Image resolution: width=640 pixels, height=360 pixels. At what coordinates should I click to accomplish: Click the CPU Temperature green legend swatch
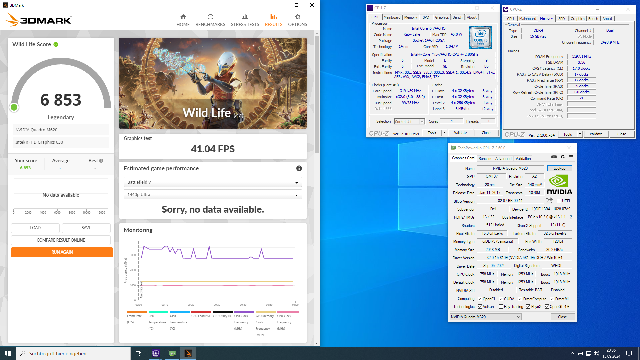[158, 312]
